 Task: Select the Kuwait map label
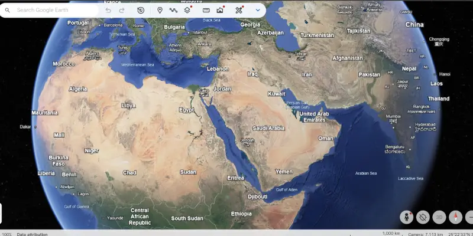[277, 94]
